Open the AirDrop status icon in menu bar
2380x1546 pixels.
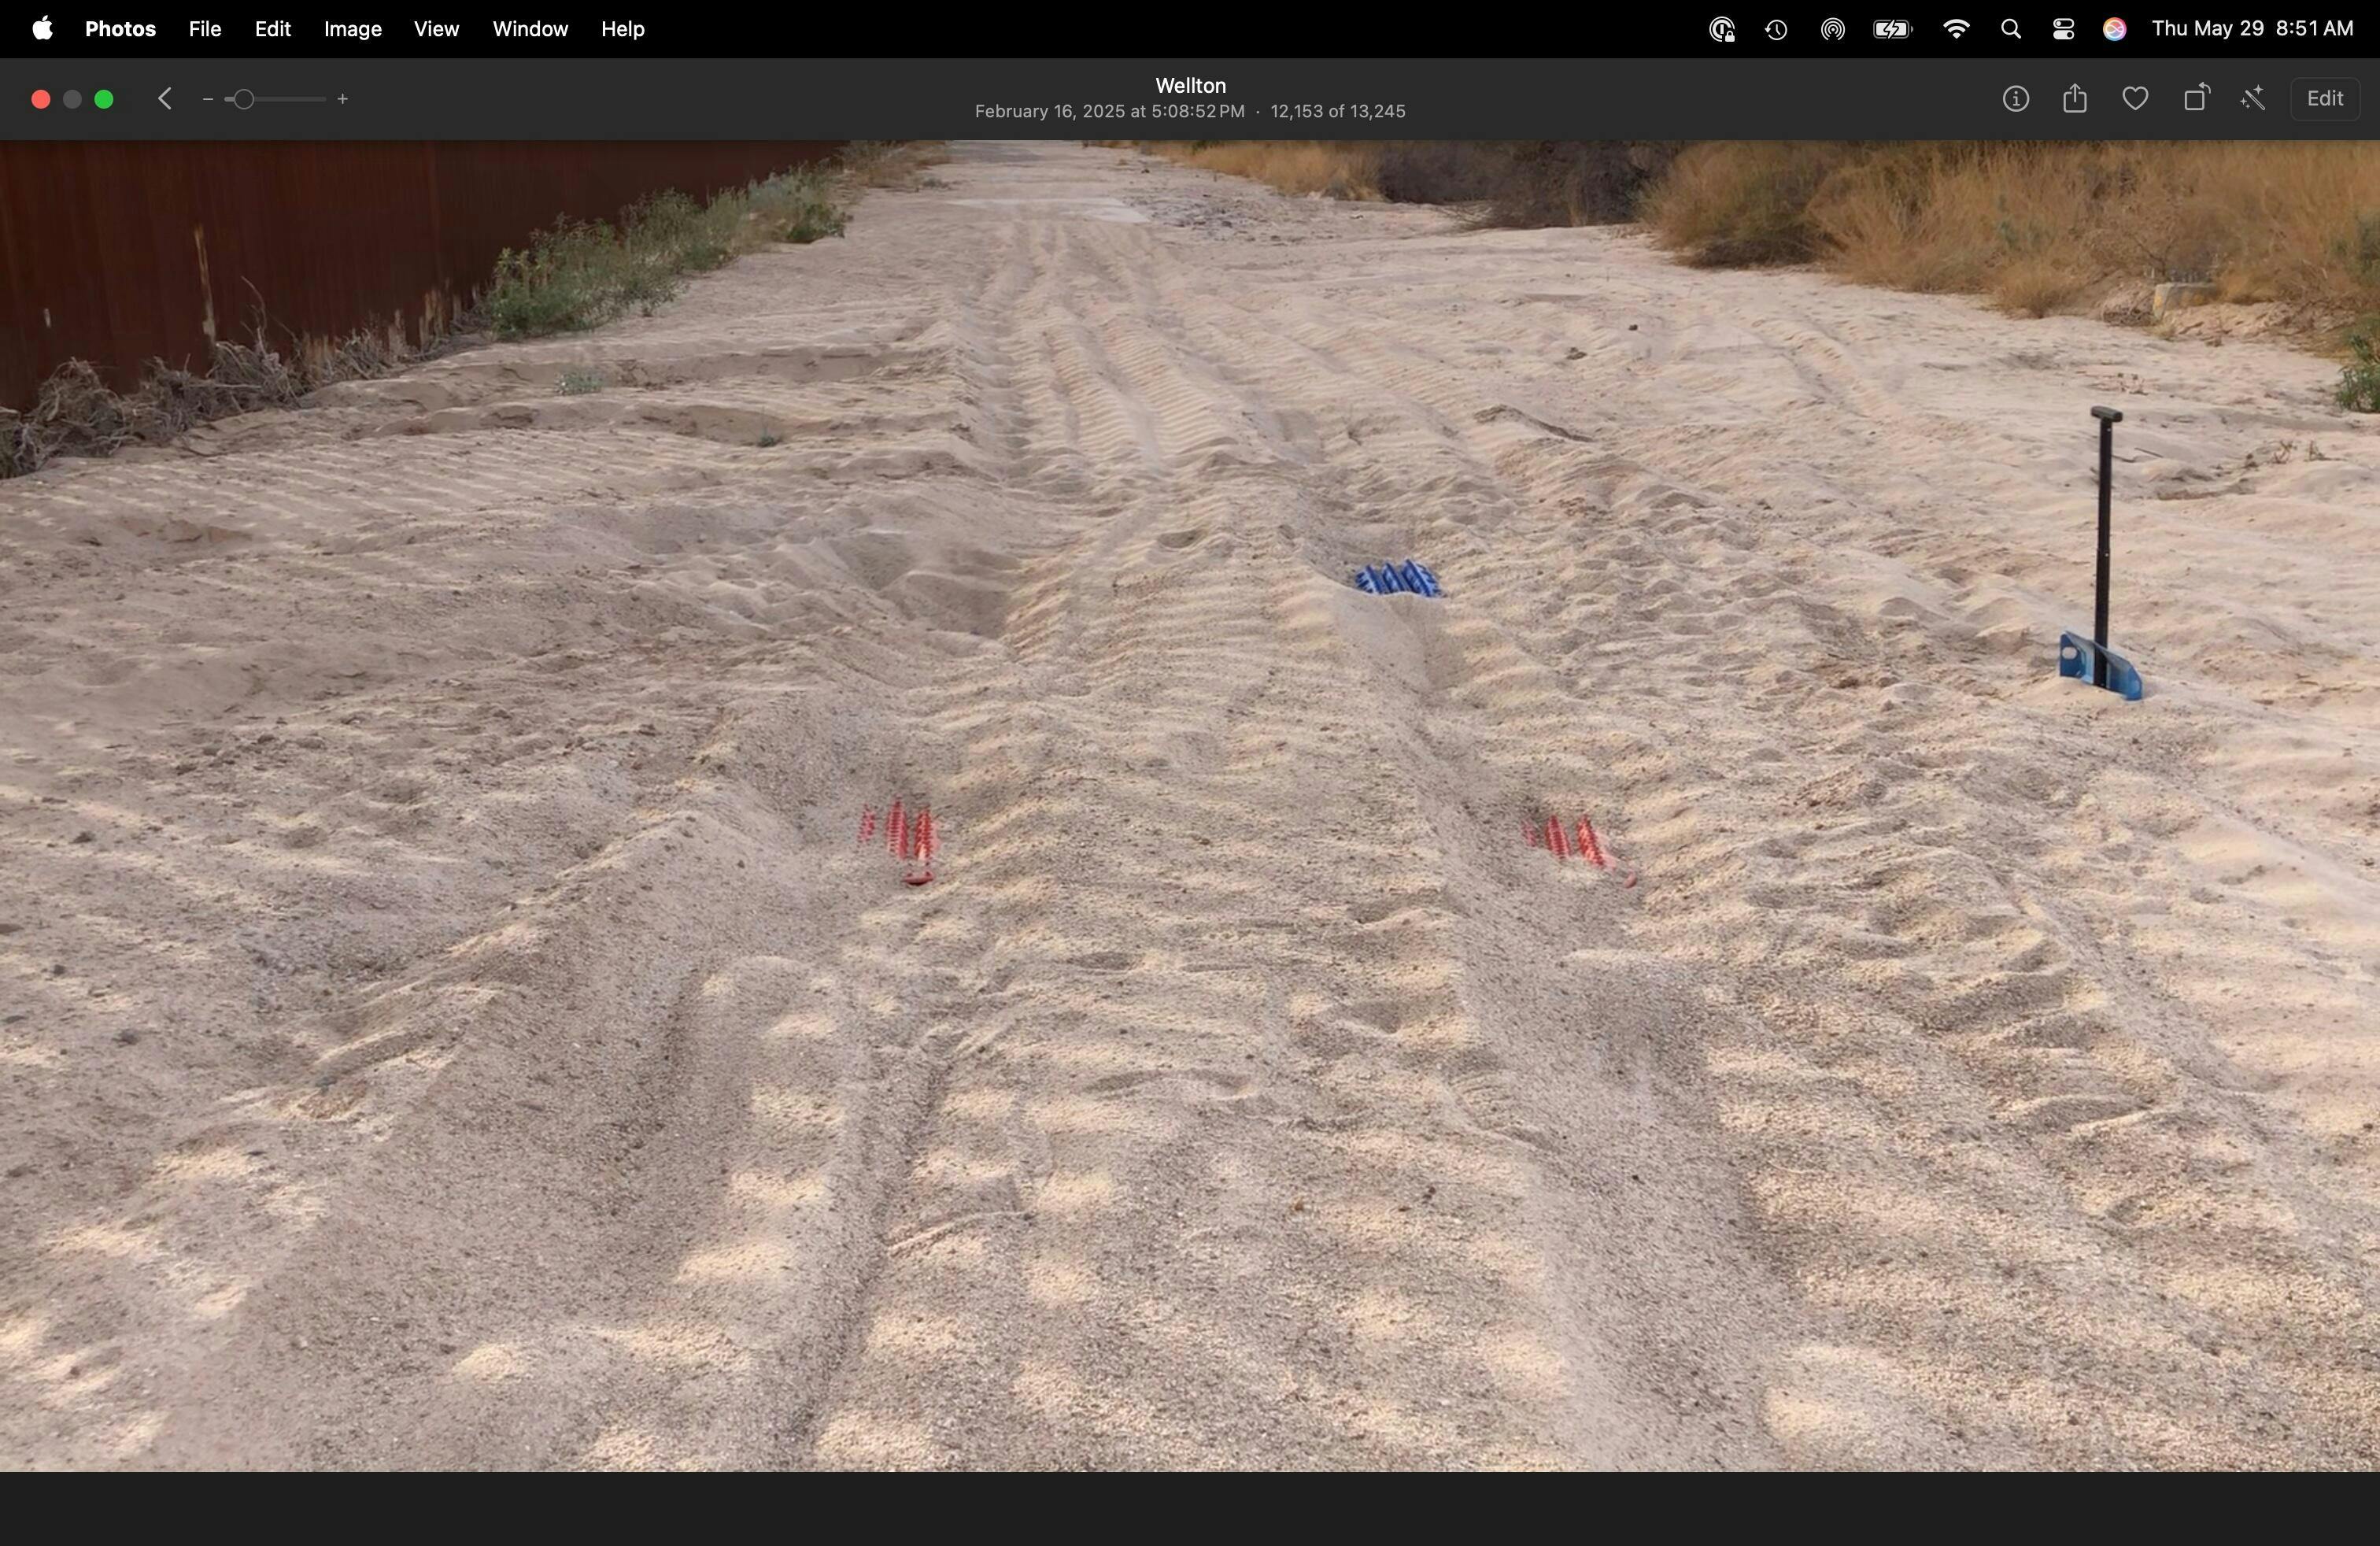click(x=1832, y=30)
